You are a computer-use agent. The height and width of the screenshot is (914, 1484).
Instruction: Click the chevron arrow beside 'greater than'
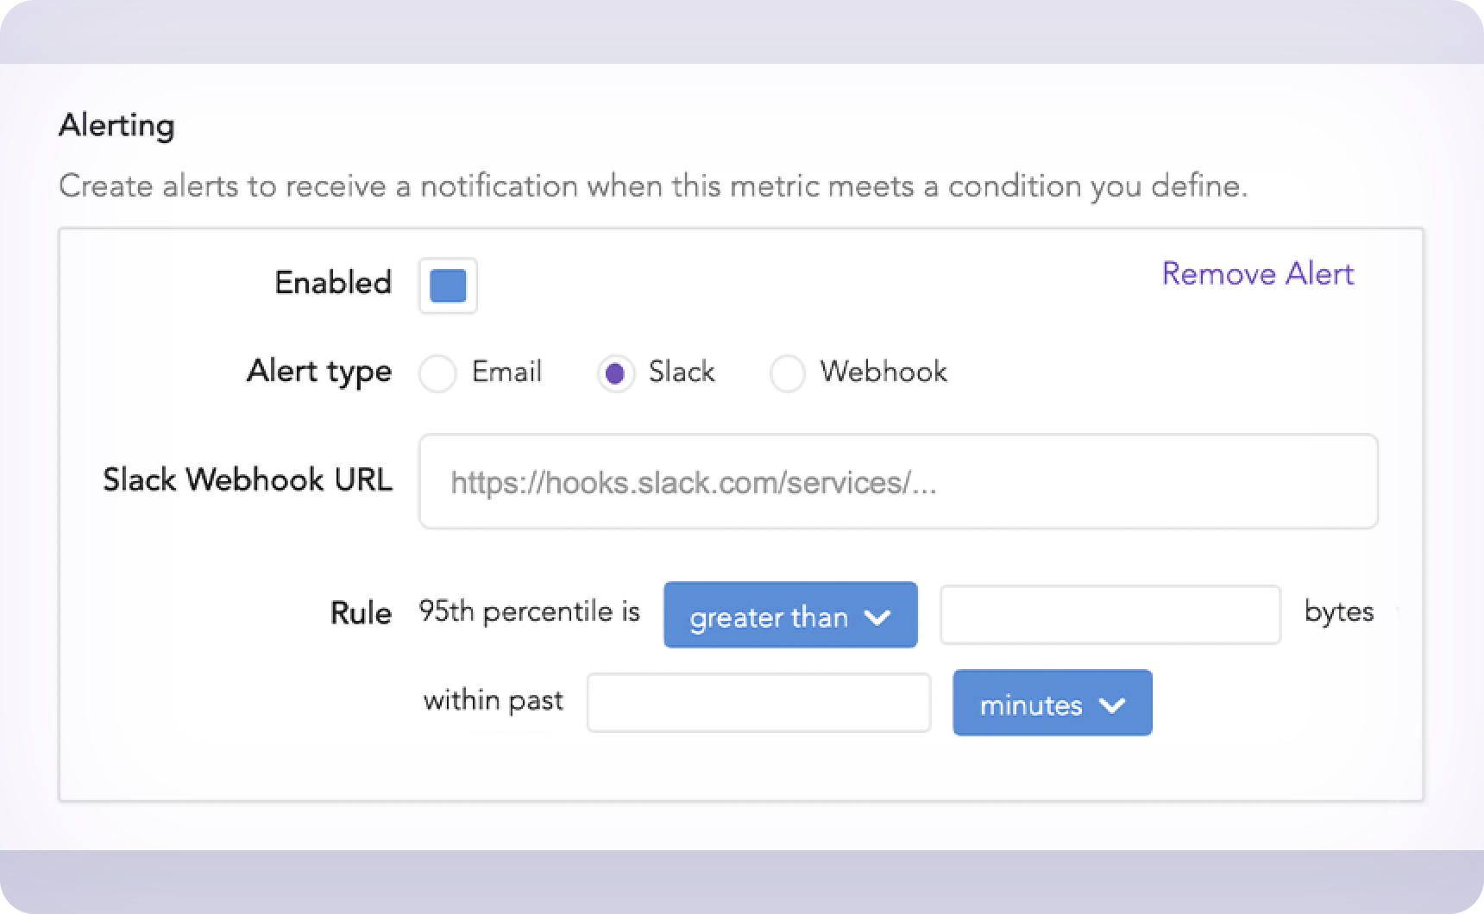coord(877,617)
